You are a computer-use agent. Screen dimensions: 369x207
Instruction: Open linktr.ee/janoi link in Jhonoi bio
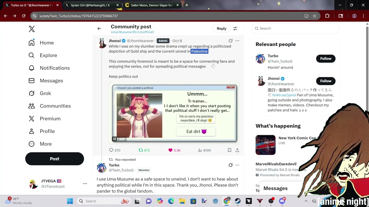click(x=284, y=95)
